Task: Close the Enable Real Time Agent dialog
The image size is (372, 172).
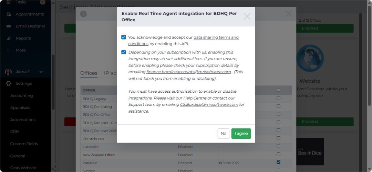Action: click(x=247, y=16)
